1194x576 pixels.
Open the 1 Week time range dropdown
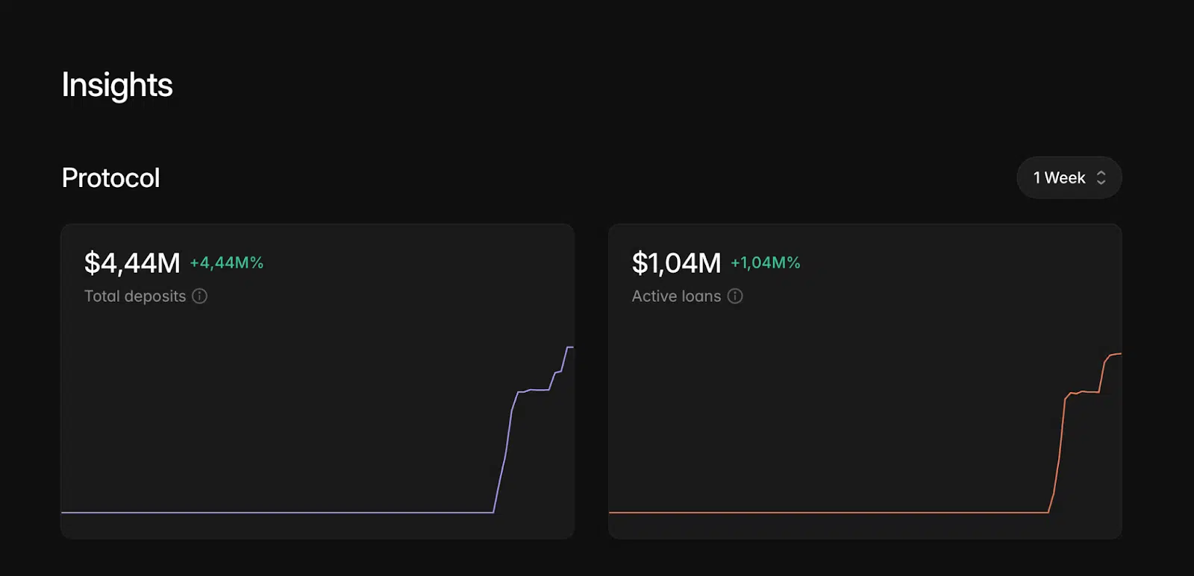click(1068, 178)
